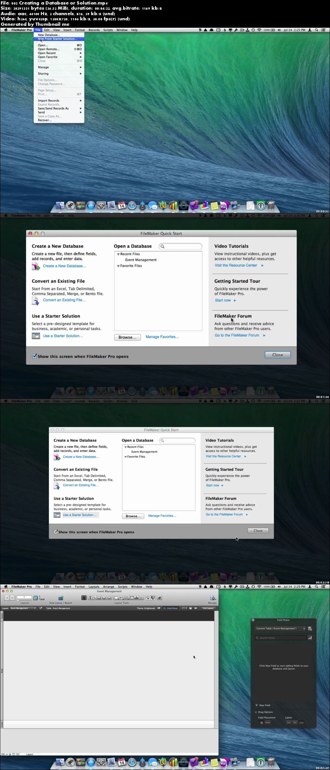Collapse Favorite Files triangle in second frame
The height and width of the screenshot is (770, 330).
tap(118, 266)
